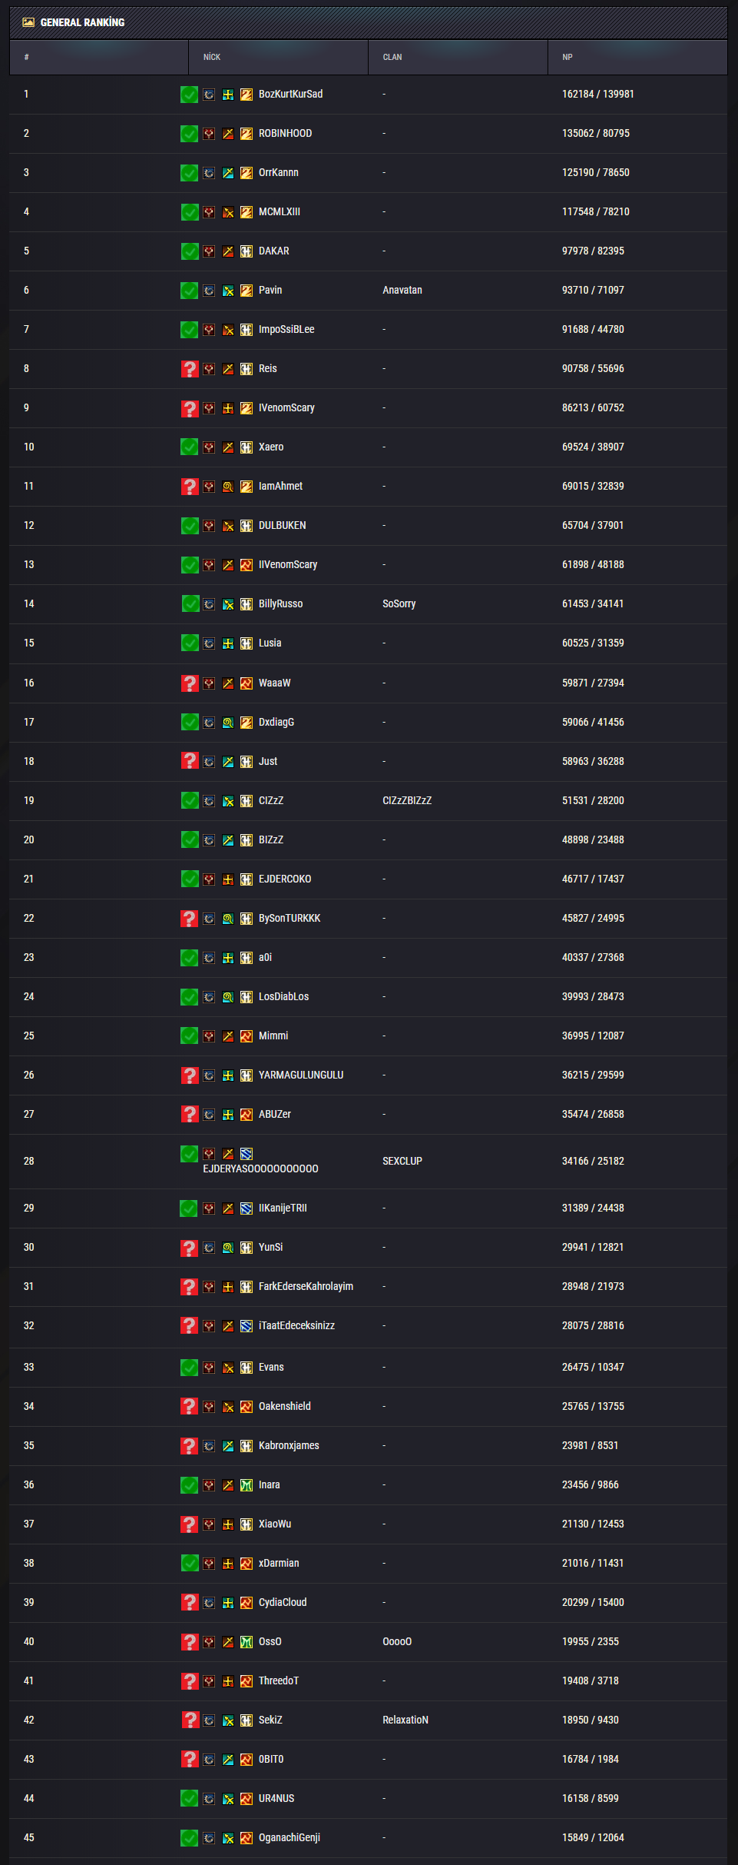Click green online checkmark next to BozKurtKurSad

tap(190, 95)
